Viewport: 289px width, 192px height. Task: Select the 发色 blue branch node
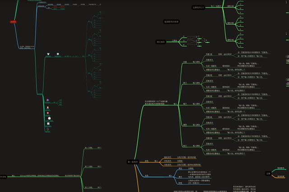pyautogui.click(x=146, y=176)
